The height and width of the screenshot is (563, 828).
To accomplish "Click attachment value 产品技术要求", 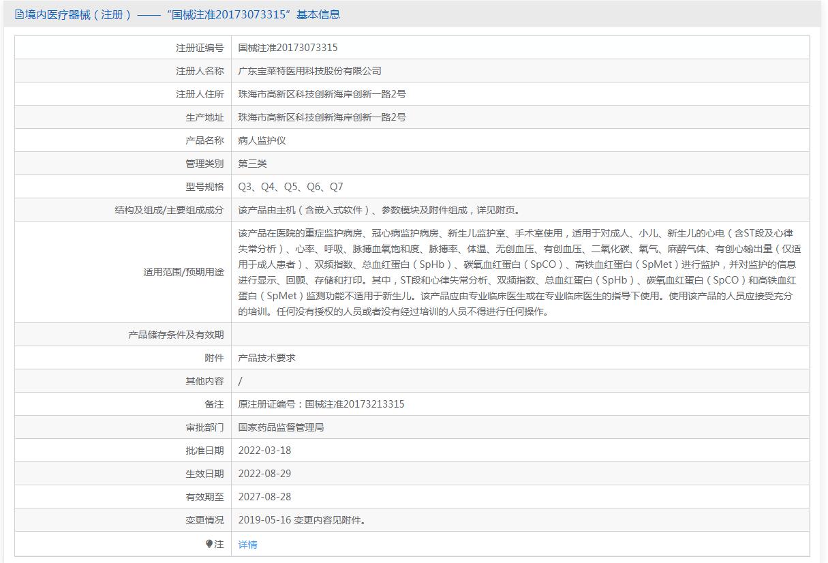I will (x=266, y=358).
